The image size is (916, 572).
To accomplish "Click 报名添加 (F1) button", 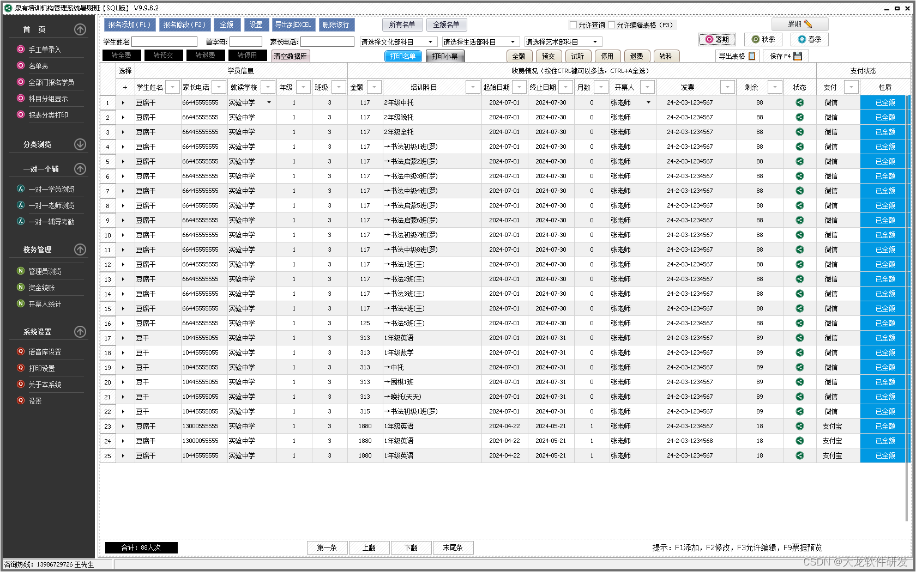I will 129,25.
